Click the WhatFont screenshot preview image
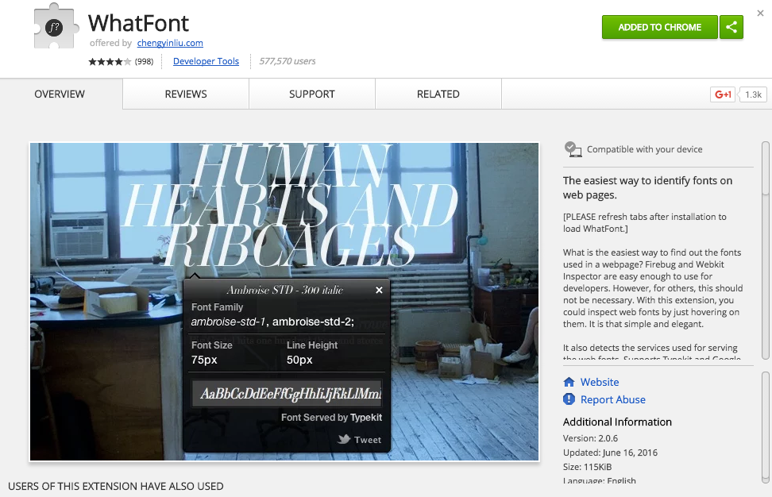 (x=284, y=302)
